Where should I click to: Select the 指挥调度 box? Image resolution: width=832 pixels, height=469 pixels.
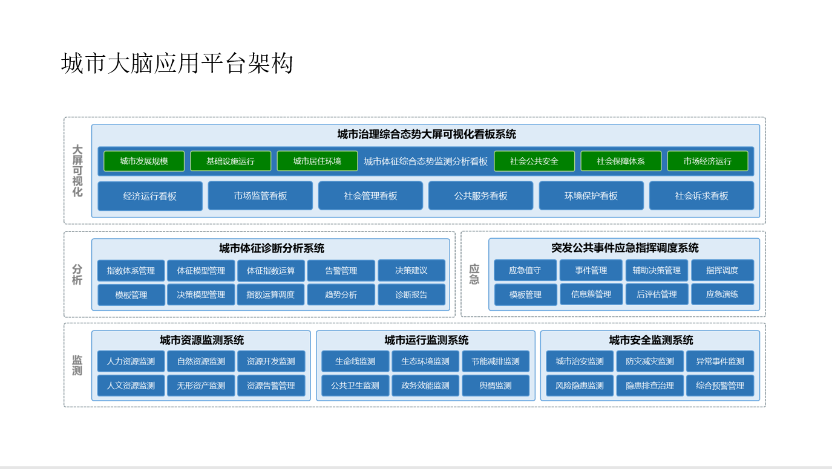coord(722,270)
